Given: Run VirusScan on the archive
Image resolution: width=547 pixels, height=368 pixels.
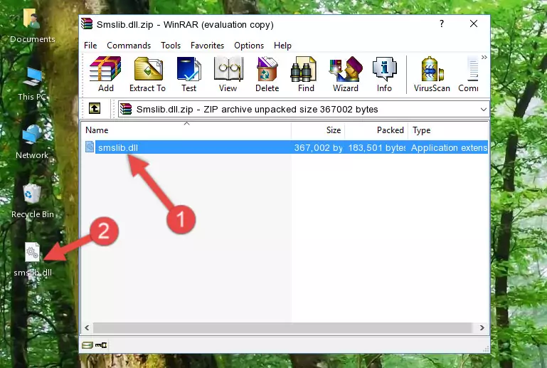Looking at the screenshot, I should (x=432, y=74).
